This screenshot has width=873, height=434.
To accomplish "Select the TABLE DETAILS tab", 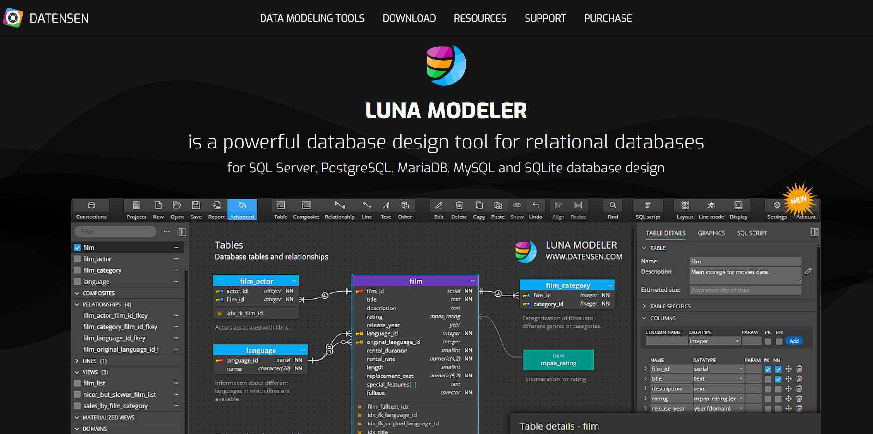I will (x=666, y=233).
